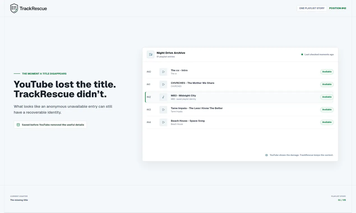
Task: Click M83 · saved playlist identity subtitle
Action: pyautogui.click(x=183, y=99)
